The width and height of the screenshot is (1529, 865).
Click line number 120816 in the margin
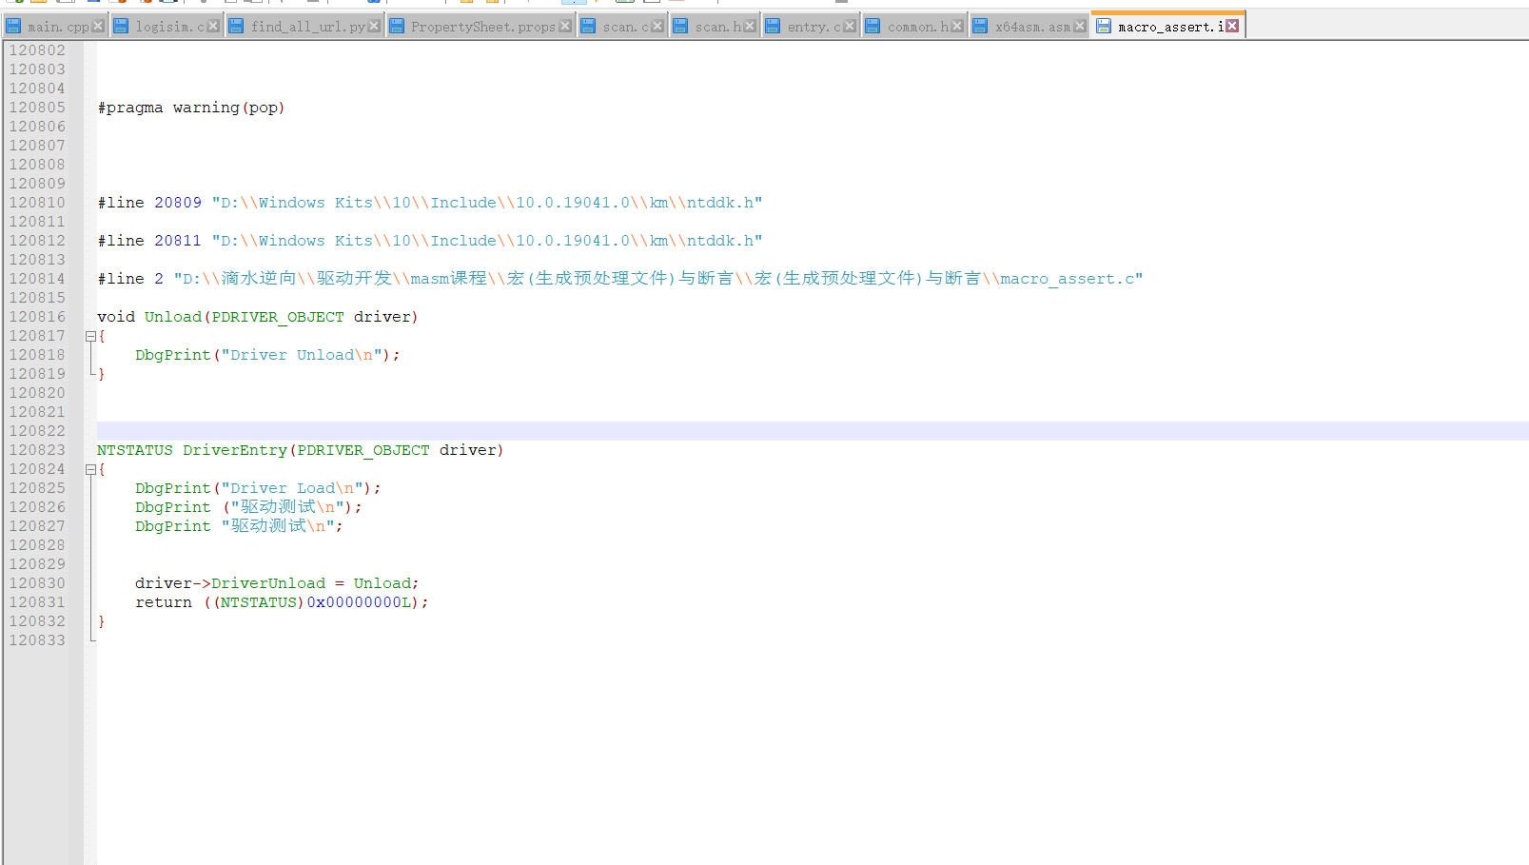pos(37,317)
